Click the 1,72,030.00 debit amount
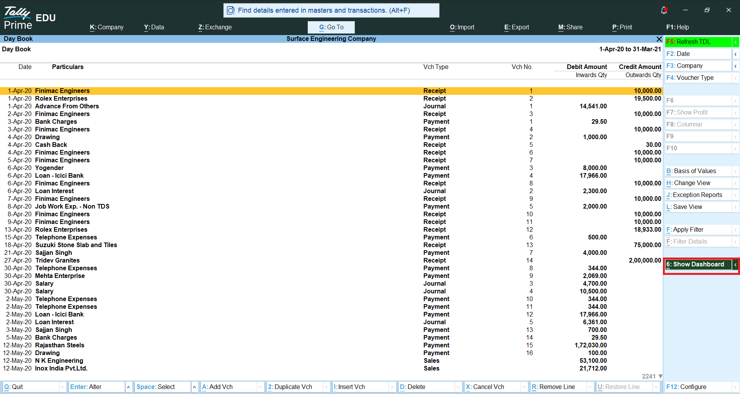 [590, 345]
